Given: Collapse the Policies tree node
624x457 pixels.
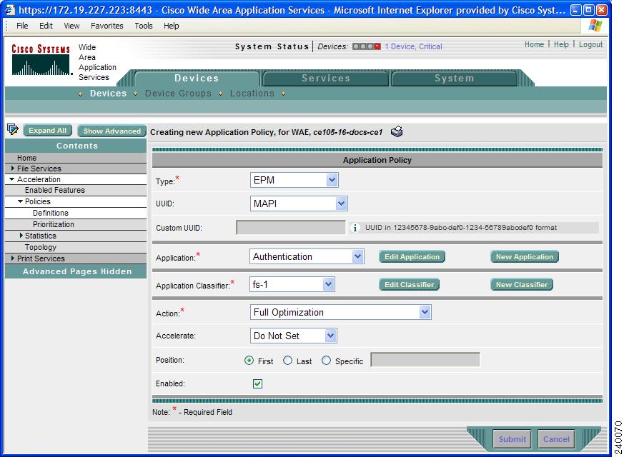Looking at the screenshot, I should pyautogui.click(x=20, y=201).
